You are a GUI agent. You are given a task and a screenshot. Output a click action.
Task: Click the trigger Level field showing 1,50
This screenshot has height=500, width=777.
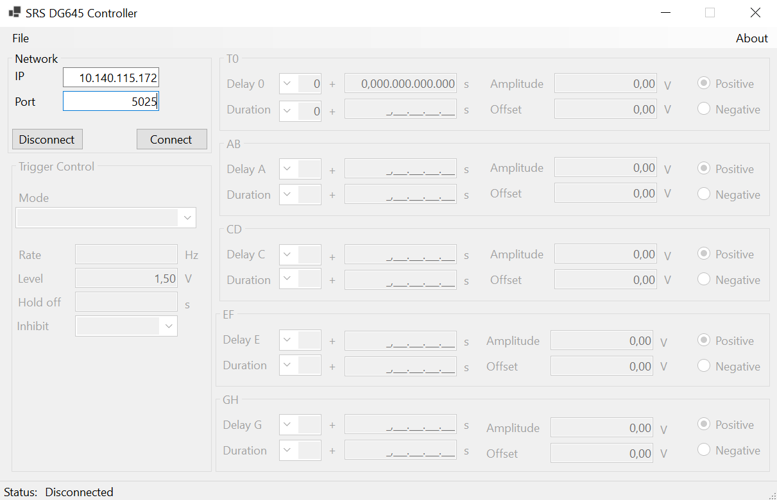point(126,278)
